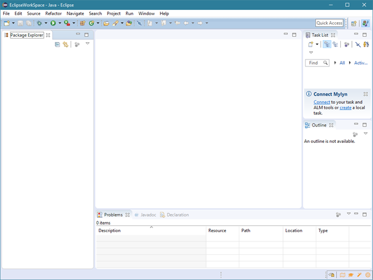Toggle Focus on Workweek in Task List
This screenshot has height=280, width=373.
tap(347, 44)
